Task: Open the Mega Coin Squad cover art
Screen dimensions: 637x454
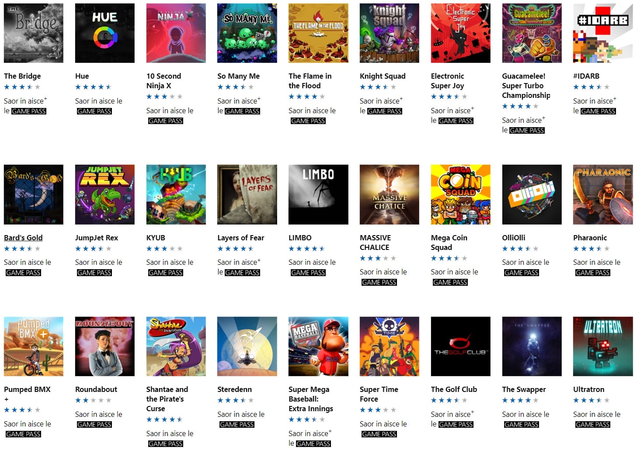Action: coord(460,194)
